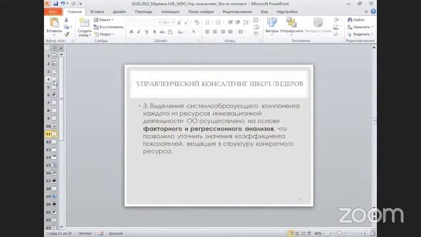Switch to the Animation (Анимация) tab
This screenshot has width=421, height=237.
(x=170, y=12)
